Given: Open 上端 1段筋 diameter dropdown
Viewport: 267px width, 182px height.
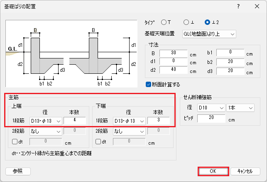Looking at the screenshot, I should (46, 121).
